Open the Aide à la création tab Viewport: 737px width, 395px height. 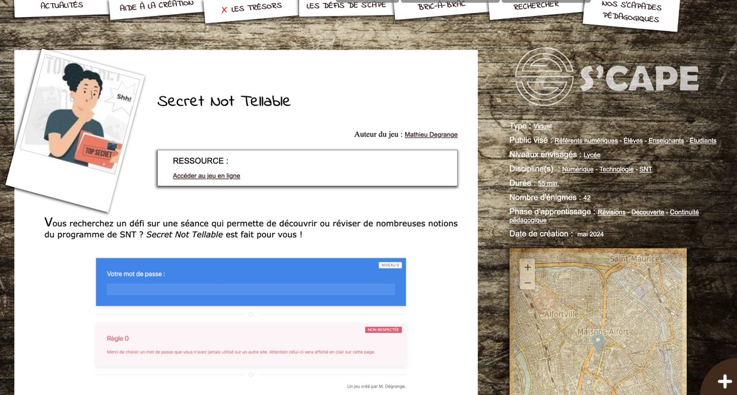click(x=156, y=7)
